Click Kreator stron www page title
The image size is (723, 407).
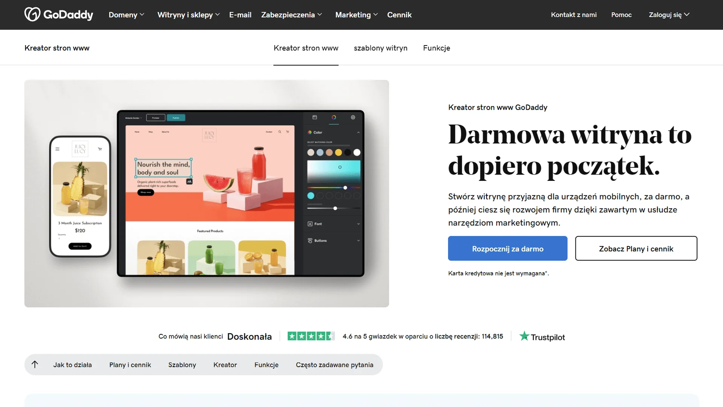tap(57, 48)
